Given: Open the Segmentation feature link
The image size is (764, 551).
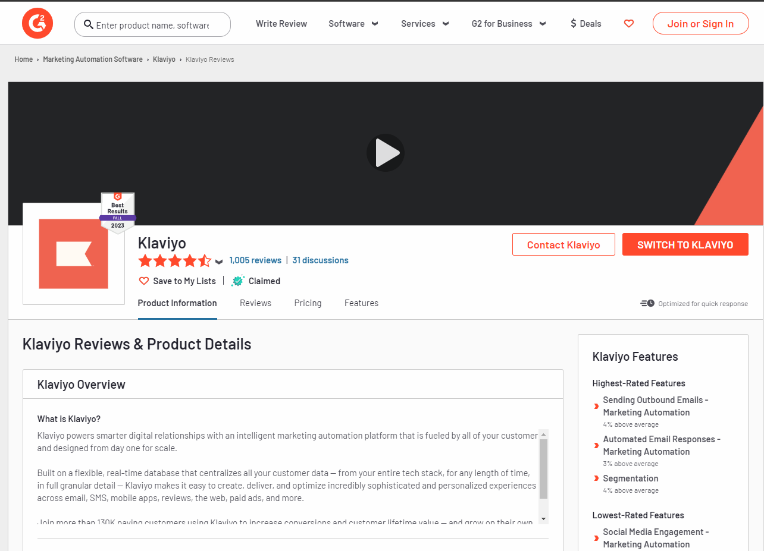Looking at the screenshot, I should tap(631, 478).
